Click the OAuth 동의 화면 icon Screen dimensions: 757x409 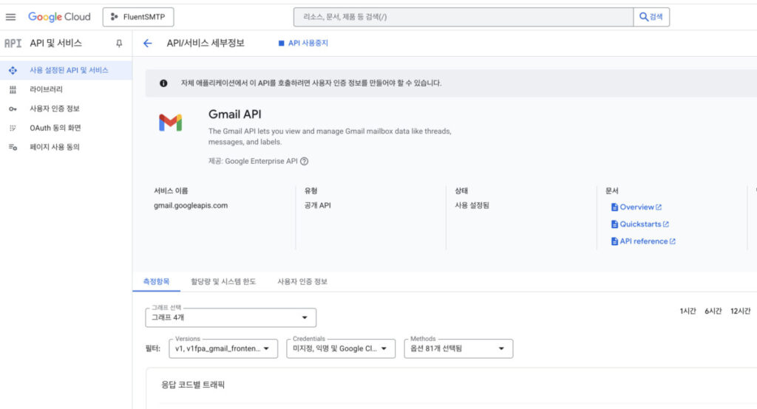[x=13, y=128]
